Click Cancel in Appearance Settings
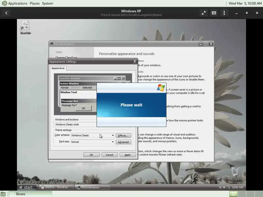263x197 pixels. click(x=109, y=155)
